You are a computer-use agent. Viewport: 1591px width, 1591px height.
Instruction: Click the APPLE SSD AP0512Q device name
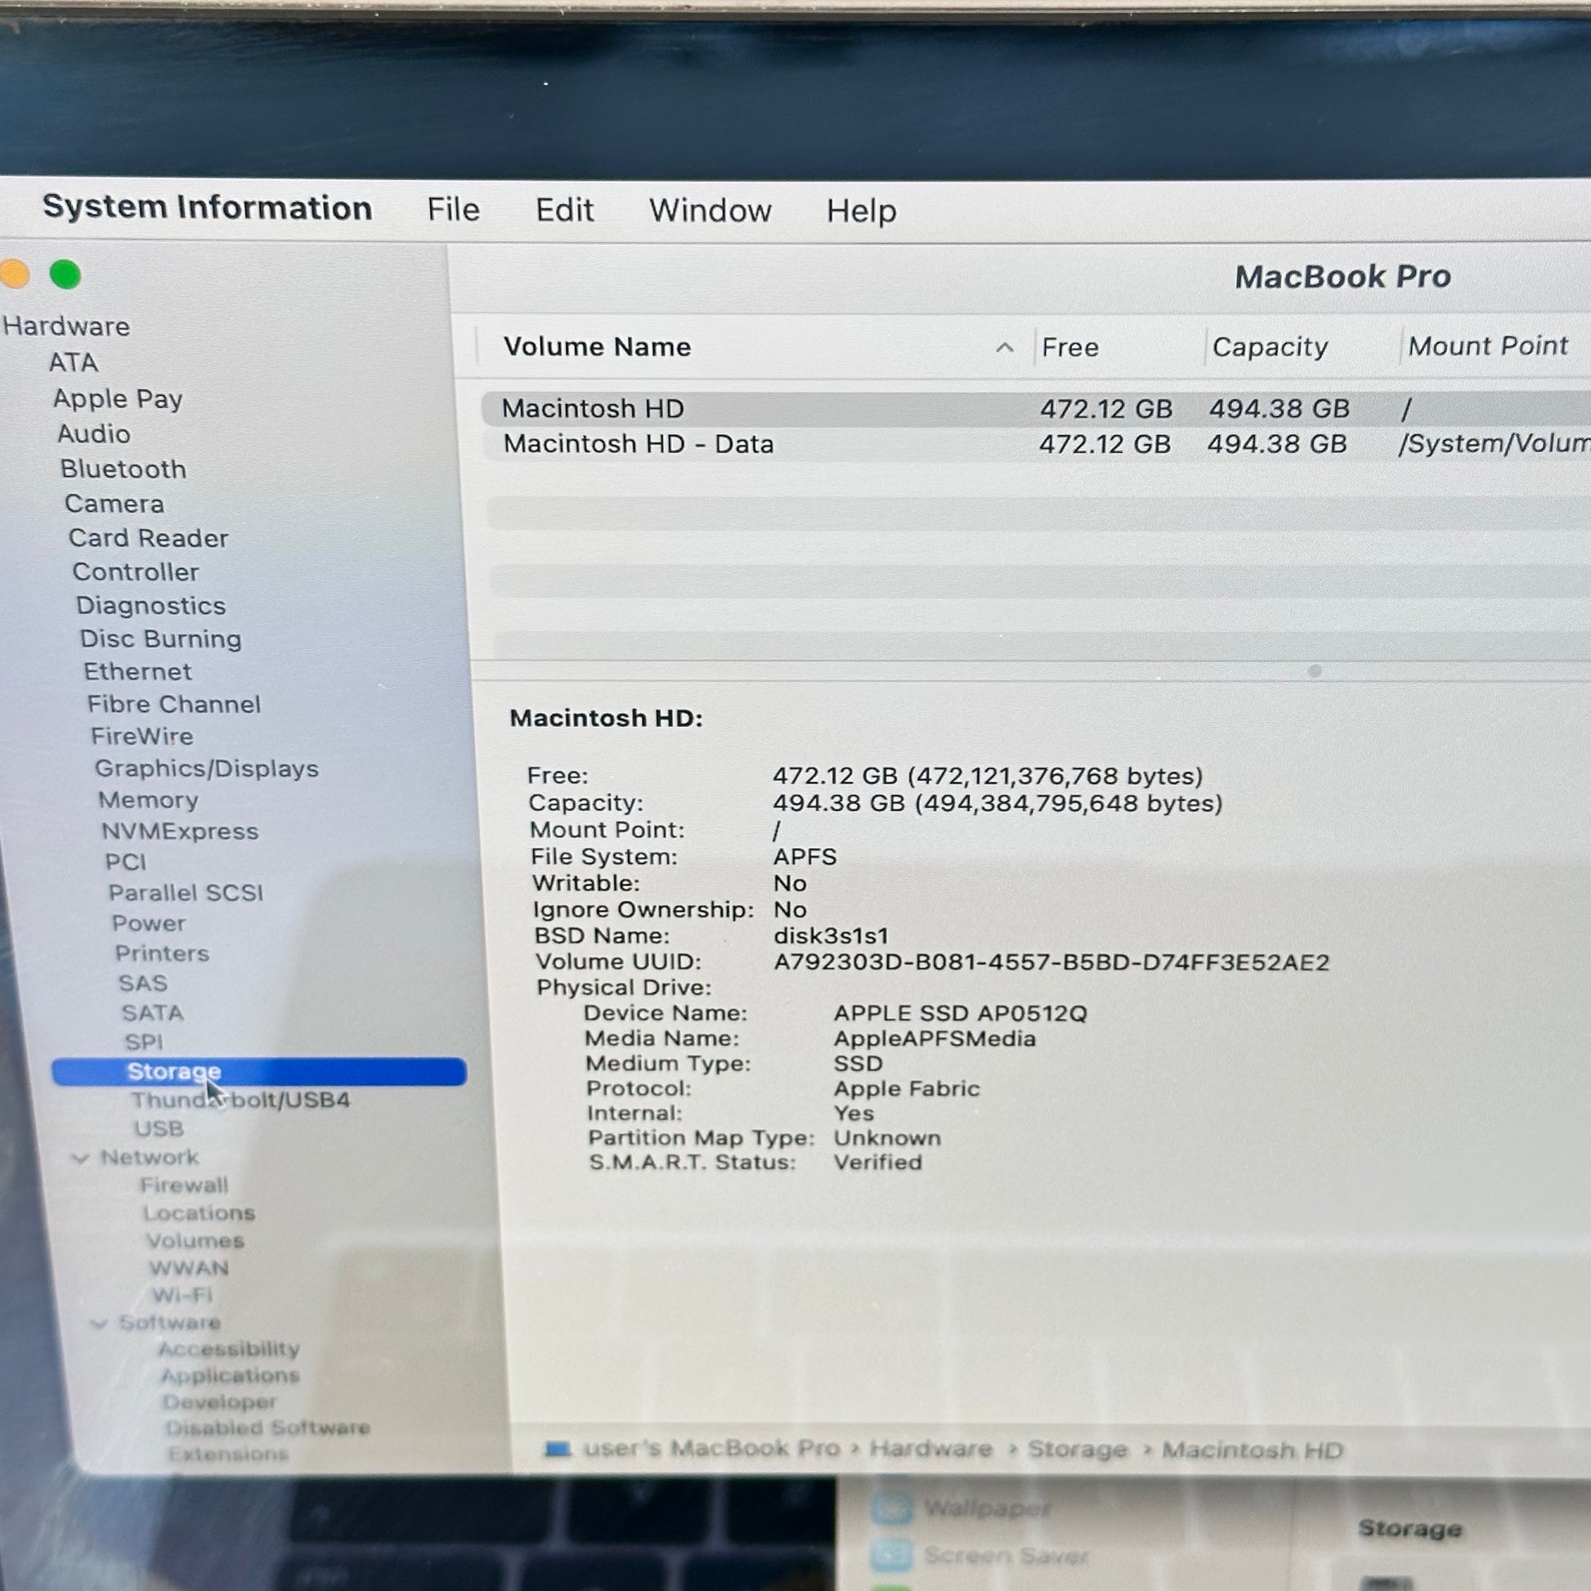click(960, 1013)
